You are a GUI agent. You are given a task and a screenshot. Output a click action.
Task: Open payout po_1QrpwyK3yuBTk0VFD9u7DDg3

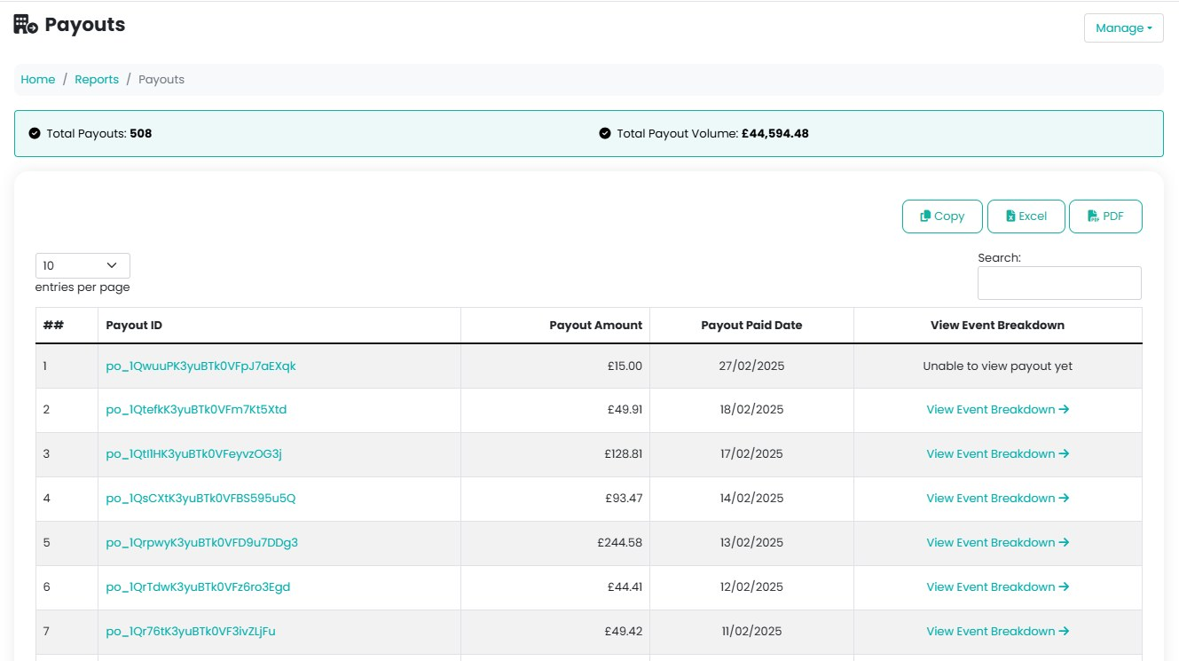[201, 543]
